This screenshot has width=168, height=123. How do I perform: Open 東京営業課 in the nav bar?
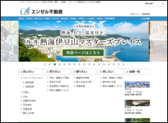tap(110, 19)
